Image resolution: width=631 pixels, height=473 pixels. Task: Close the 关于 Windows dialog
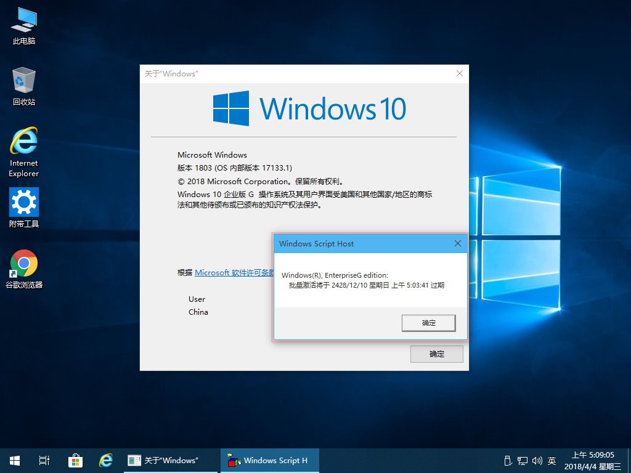(460, 74)
